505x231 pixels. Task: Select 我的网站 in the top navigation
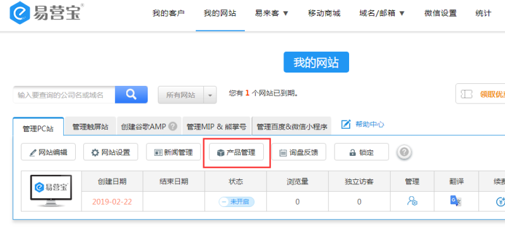tap(220, 13)
